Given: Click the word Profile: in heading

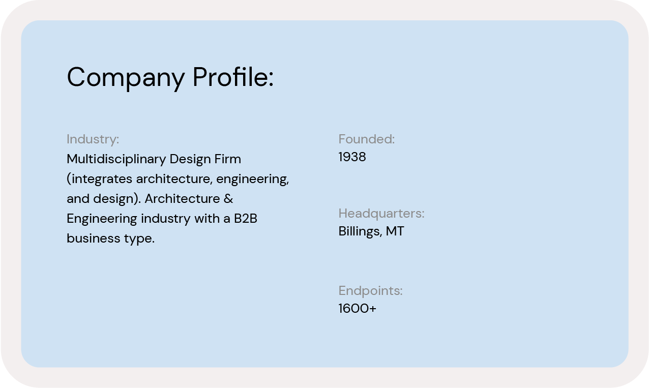Looking at the screenshot, I should click(233, 77).
